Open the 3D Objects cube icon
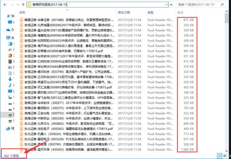This screenshot has height=159, width=231. coord(10,44)
